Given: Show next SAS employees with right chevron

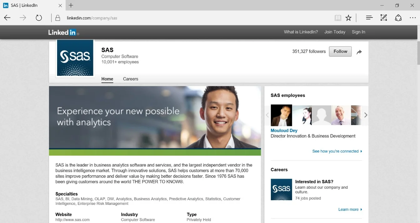Looking at the screenshot, I should [x=366, y=115].
